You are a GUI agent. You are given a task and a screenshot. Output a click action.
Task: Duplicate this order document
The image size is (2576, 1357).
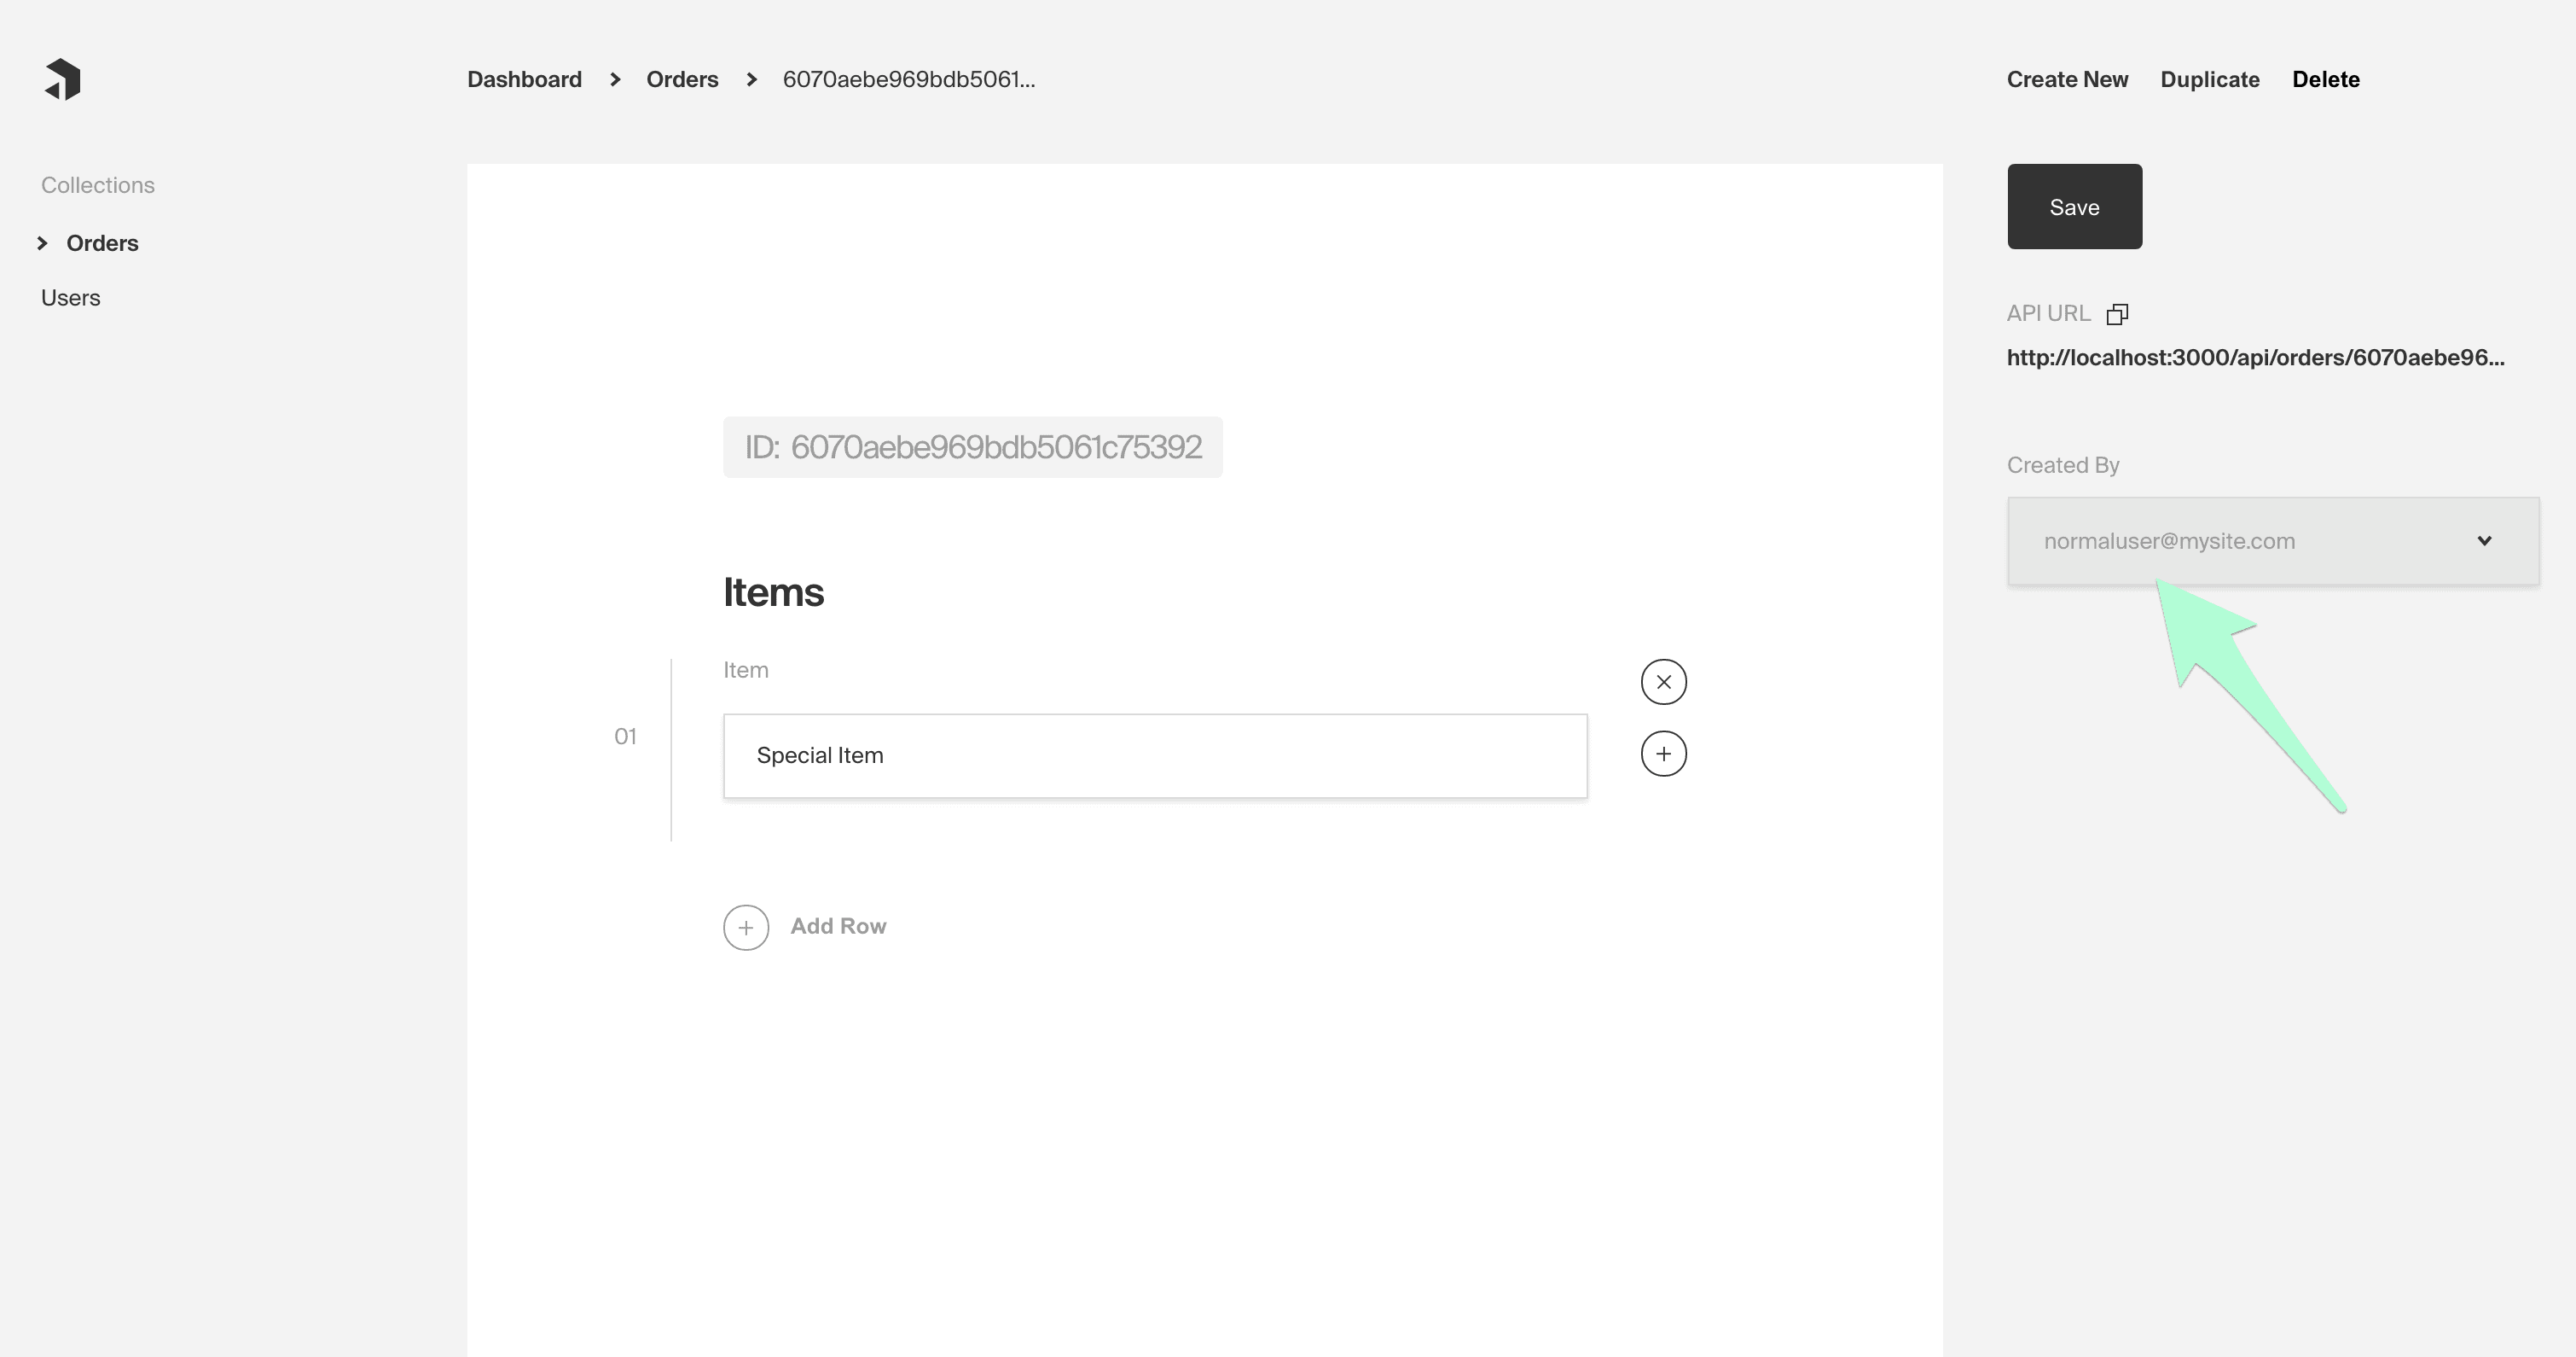[x=2209, y=79]
